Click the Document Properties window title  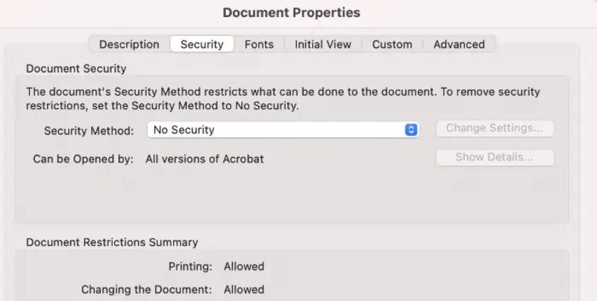point(291,13)
